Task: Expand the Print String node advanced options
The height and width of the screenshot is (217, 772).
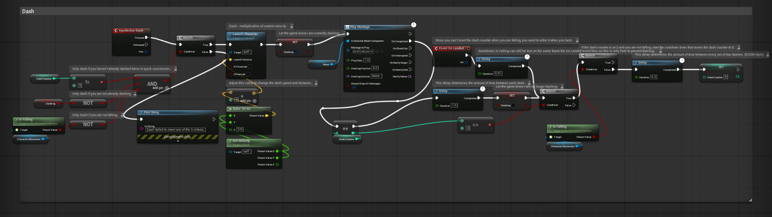Action: pos(178,141)
